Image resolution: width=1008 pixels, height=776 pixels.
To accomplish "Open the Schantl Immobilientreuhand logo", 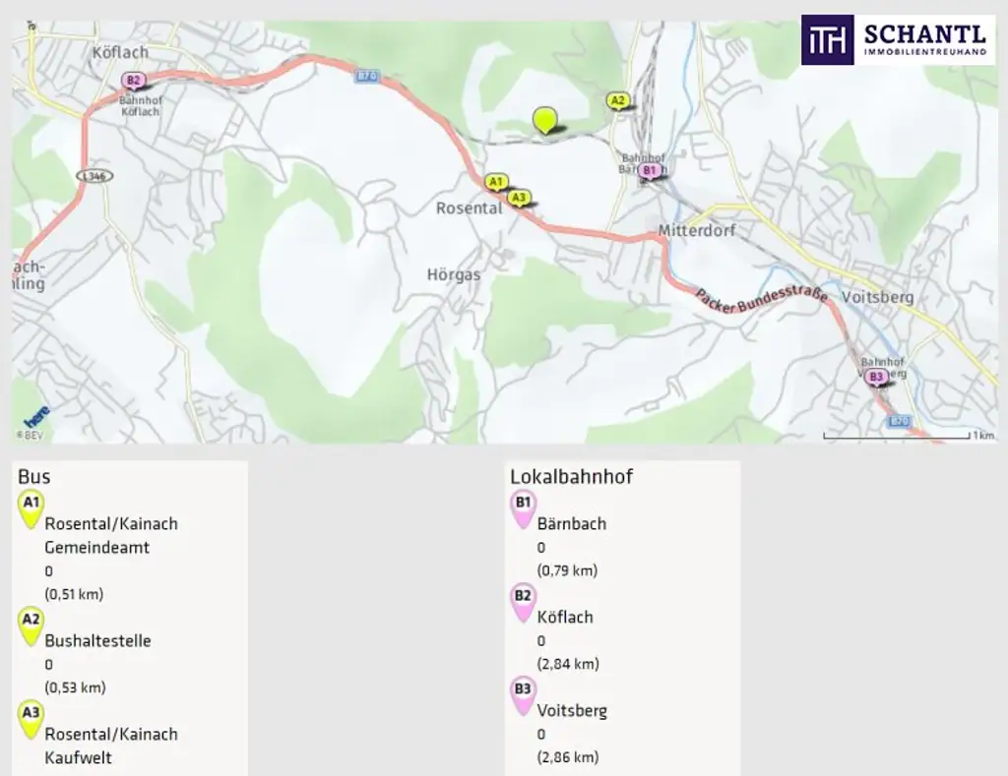I will [x=898, y=39].
